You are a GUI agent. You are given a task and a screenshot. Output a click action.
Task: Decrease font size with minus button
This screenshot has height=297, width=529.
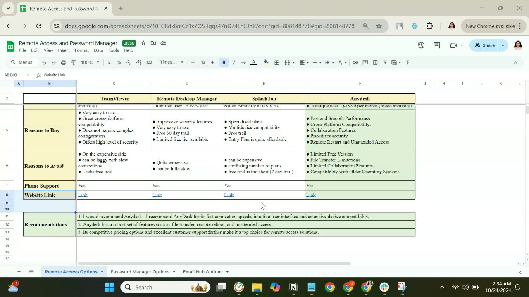click(x=193, y=63)
